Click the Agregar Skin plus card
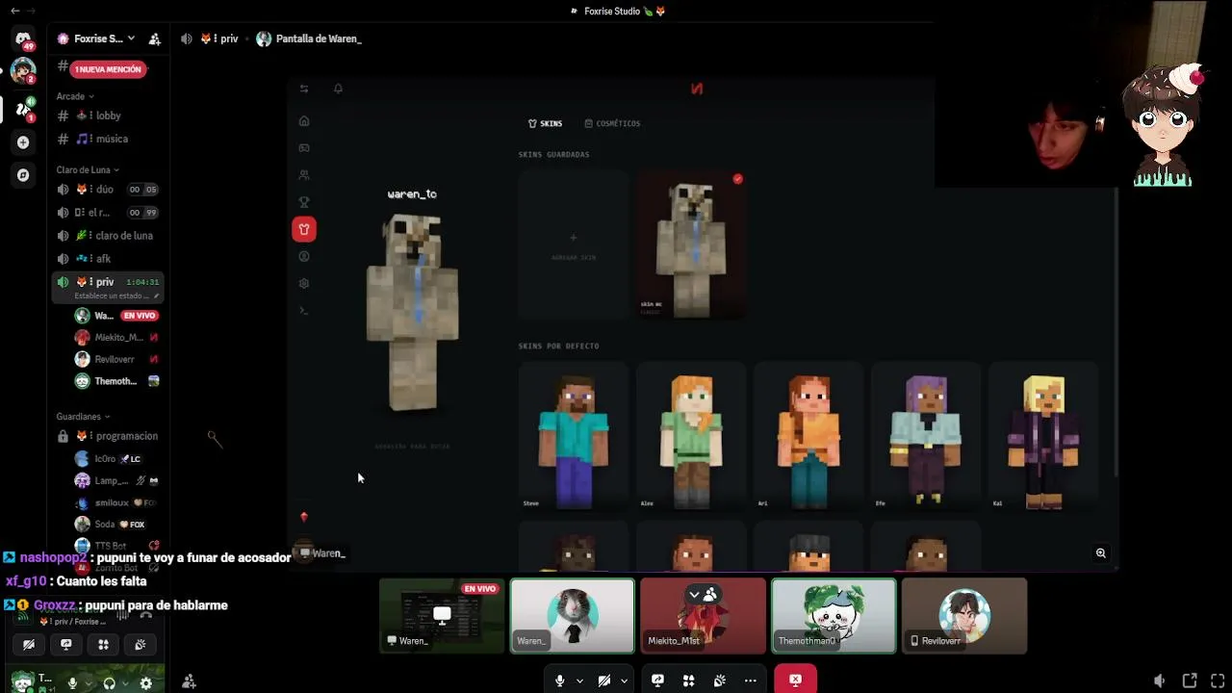Viewport: 1232px width, 693px height. 574,244
